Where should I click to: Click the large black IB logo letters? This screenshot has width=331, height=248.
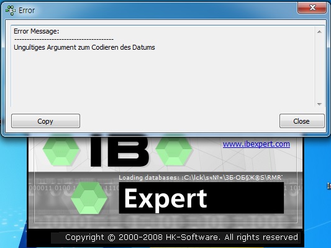click(119, 151)
